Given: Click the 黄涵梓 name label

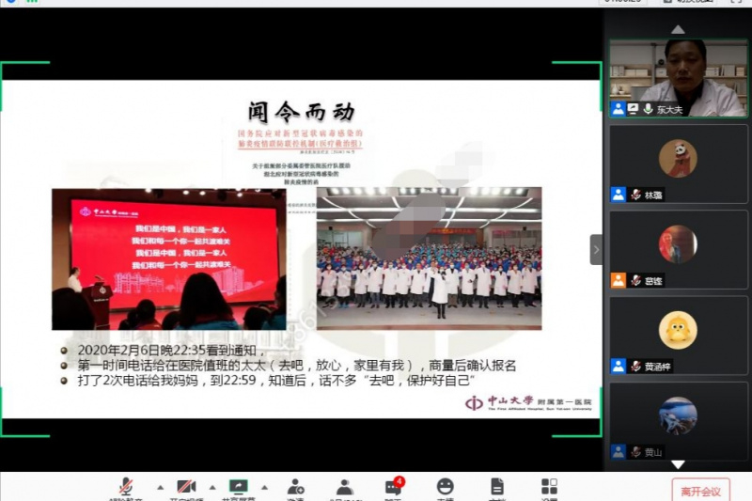Looking at the screenshot, I should pos(657,367).
